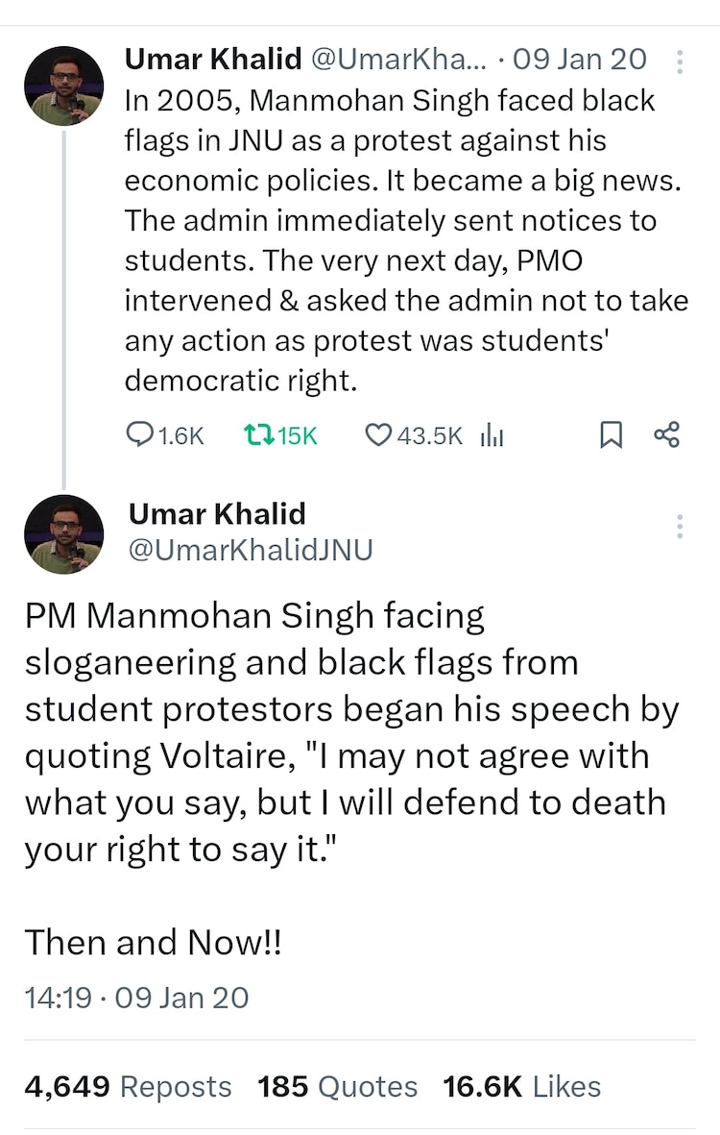
Task: View the 16.6K Likes list
Action: (521, 1086)
